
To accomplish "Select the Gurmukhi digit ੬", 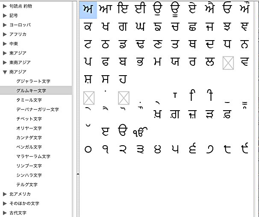I will coord(192,148).
